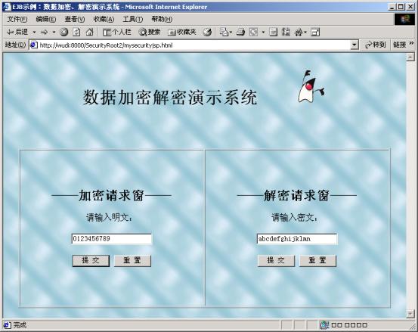The image size is (418, 332).
Task: Go forward with the forward arrow
Action: tap(45, 33)
